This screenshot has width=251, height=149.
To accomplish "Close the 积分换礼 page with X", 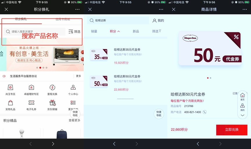I will [x=6, y=10].
